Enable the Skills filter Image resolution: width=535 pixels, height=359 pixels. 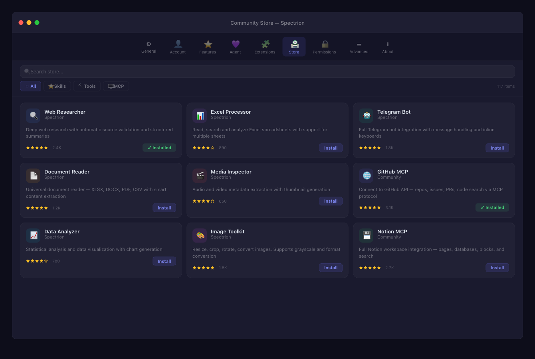(57, 86)
